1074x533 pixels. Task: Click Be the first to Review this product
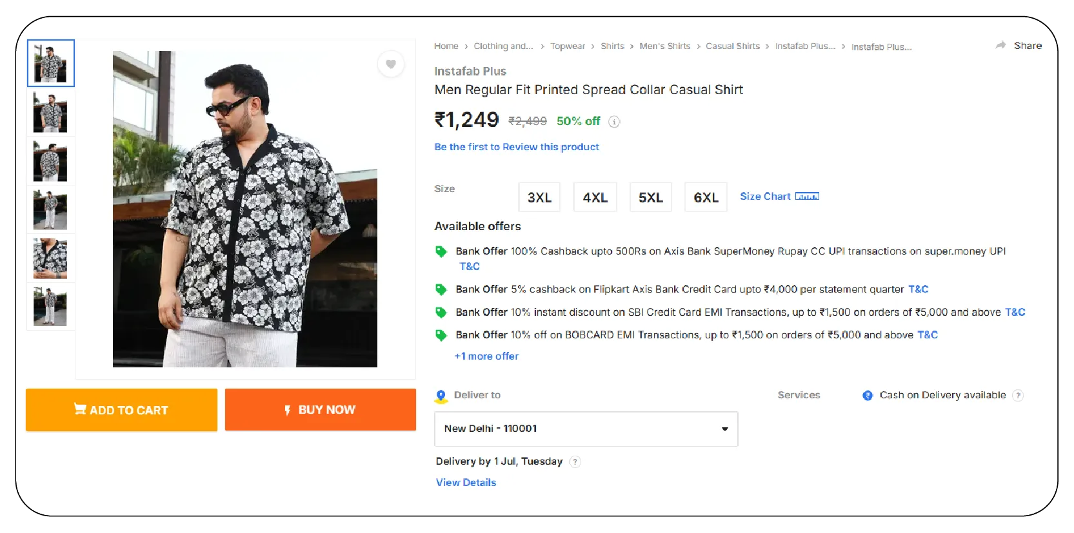click(516, 147)
